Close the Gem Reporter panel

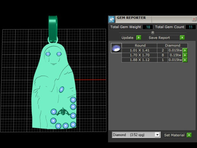point(194,19)
